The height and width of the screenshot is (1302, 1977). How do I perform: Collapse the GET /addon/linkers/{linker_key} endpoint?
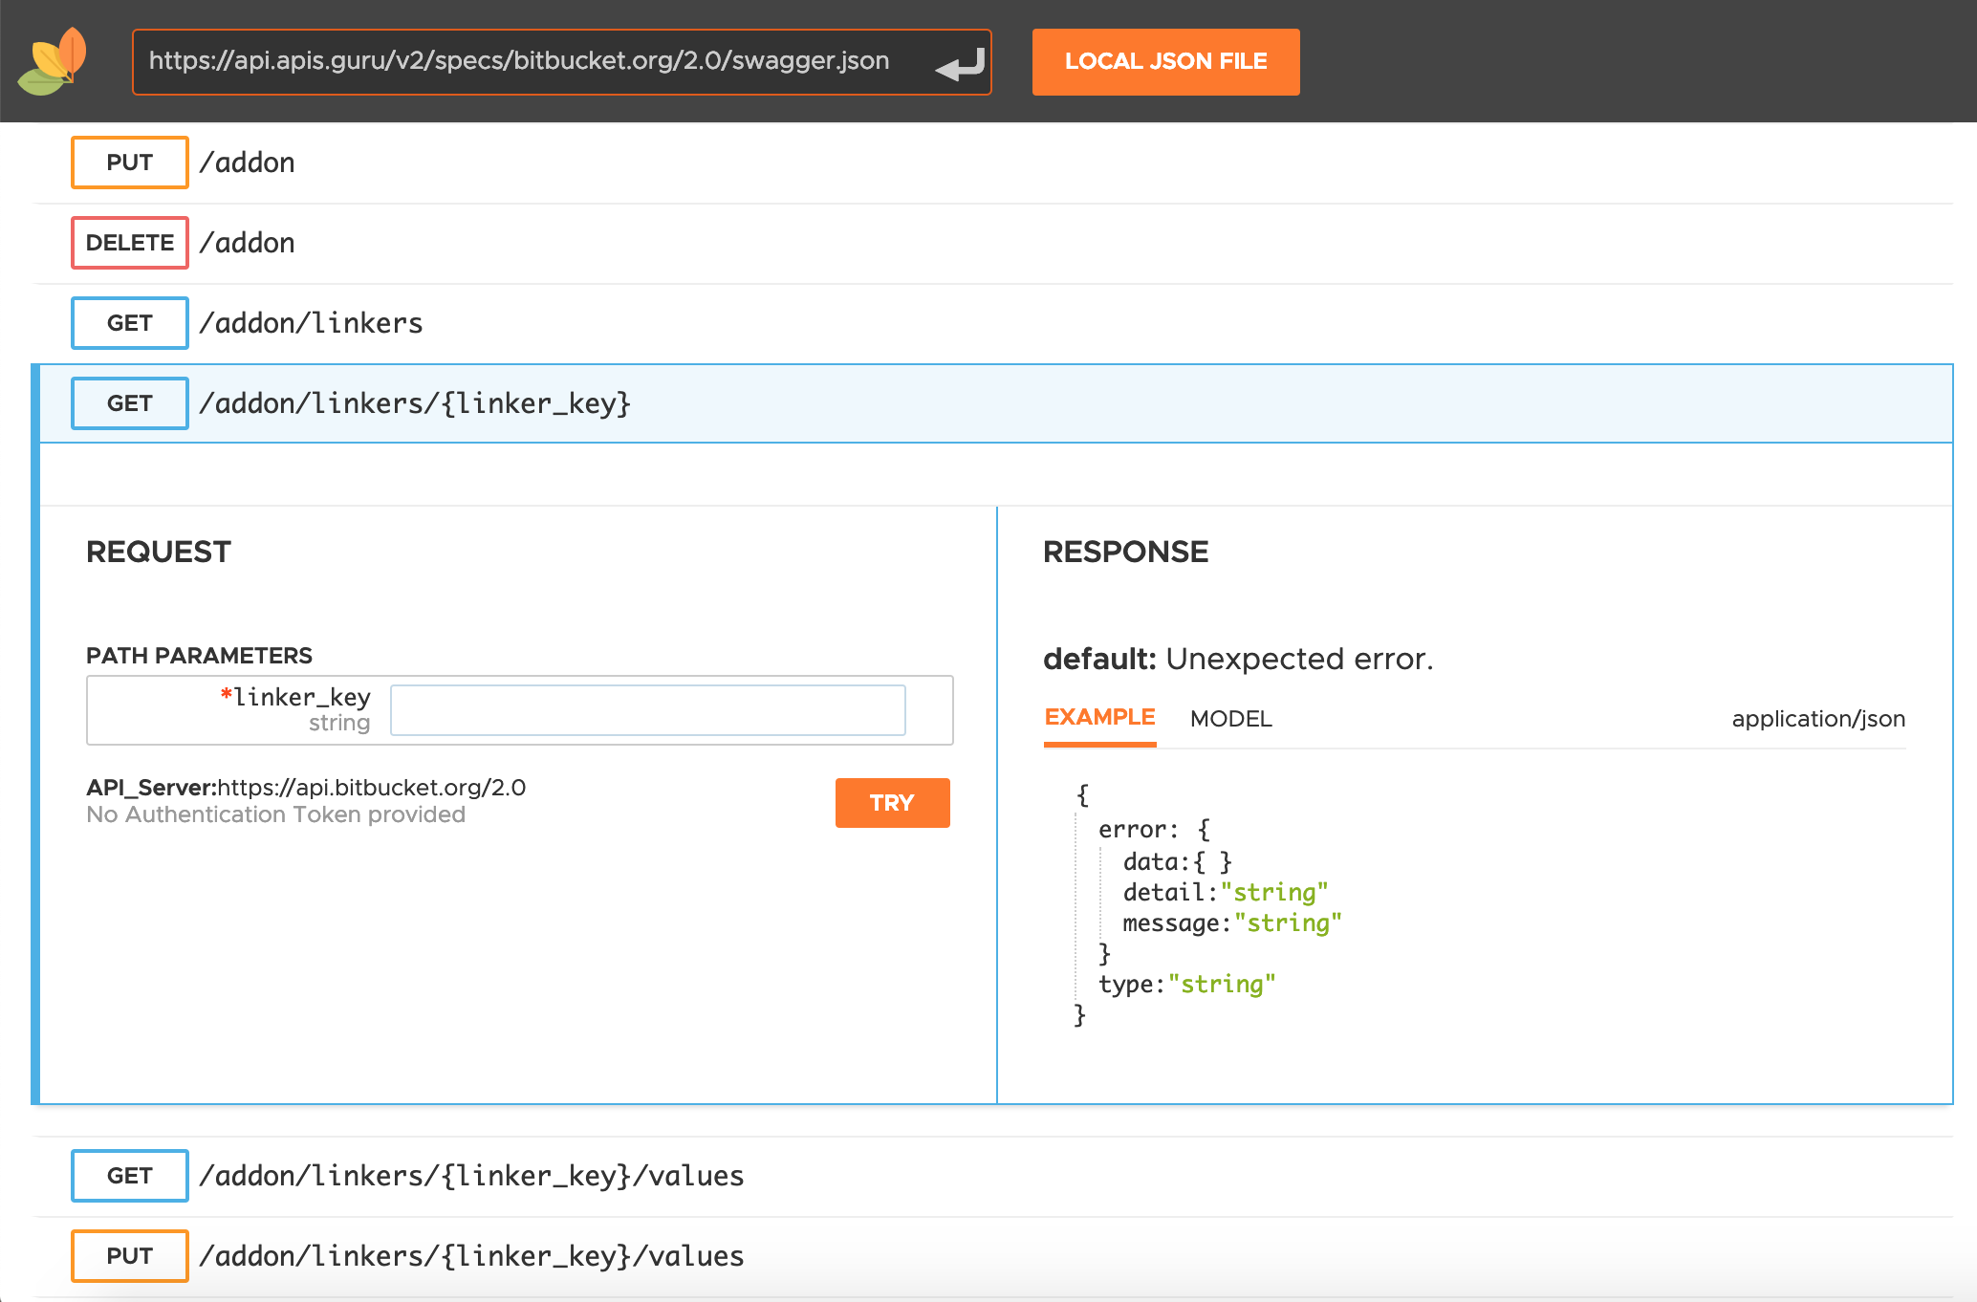click(x=414, y=403)
